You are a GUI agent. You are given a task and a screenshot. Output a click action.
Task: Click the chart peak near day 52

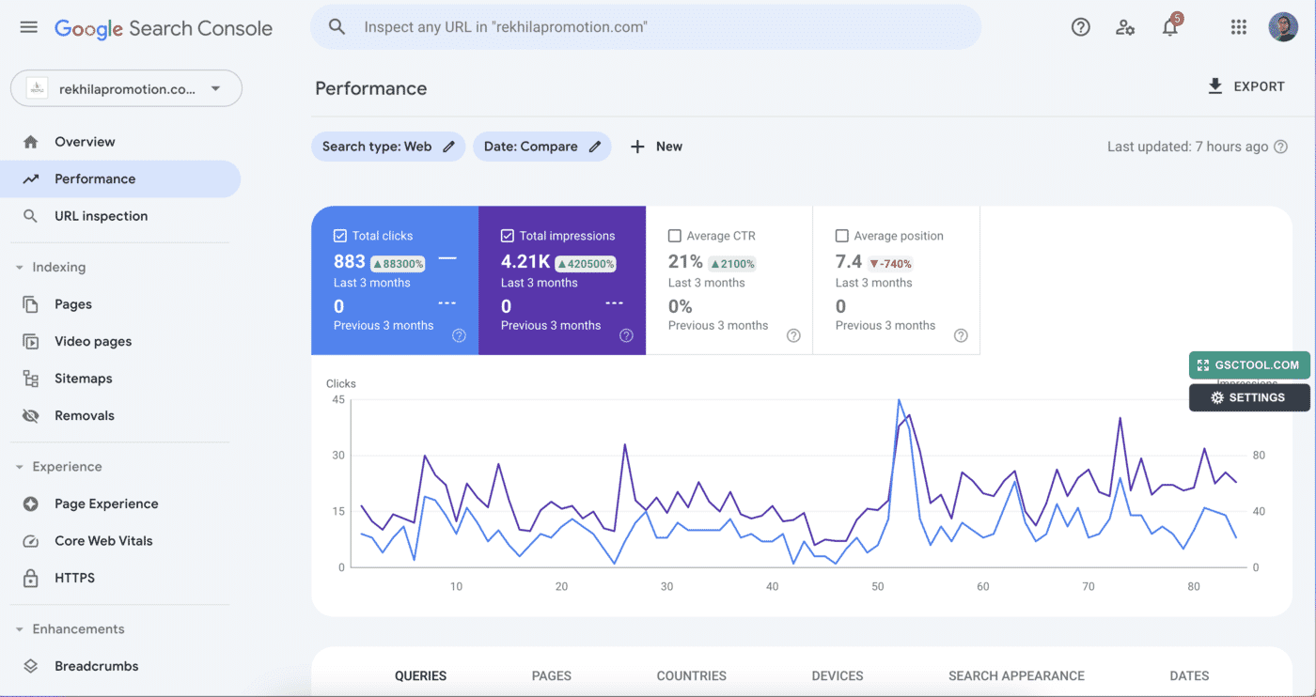[x=899, y=400]
